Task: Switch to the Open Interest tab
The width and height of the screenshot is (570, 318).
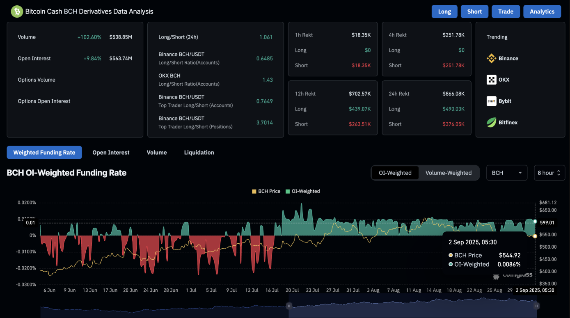Action: [111, 153]
